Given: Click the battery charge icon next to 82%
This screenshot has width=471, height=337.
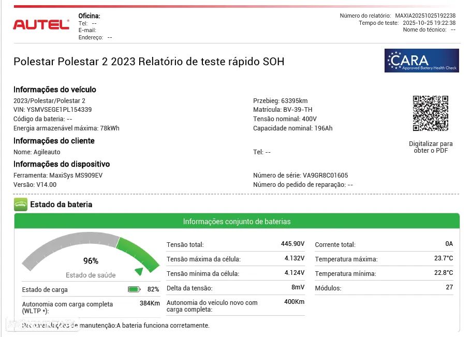Looking at the screenshot, I should click(x=134, y=289).
